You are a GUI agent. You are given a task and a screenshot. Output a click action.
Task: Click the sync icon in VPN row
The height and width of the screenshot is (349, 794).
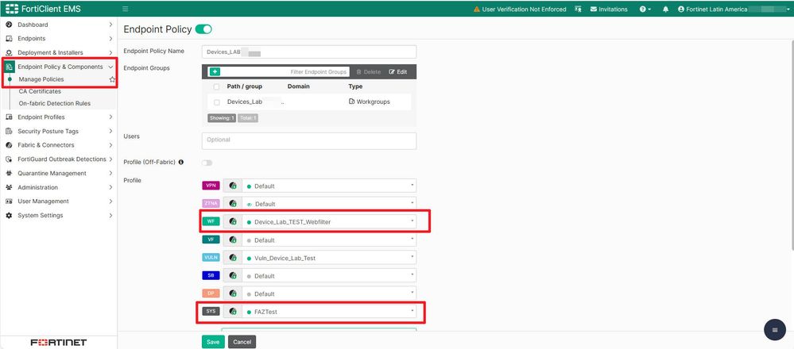pyautogui.click(x=232, y=186)
